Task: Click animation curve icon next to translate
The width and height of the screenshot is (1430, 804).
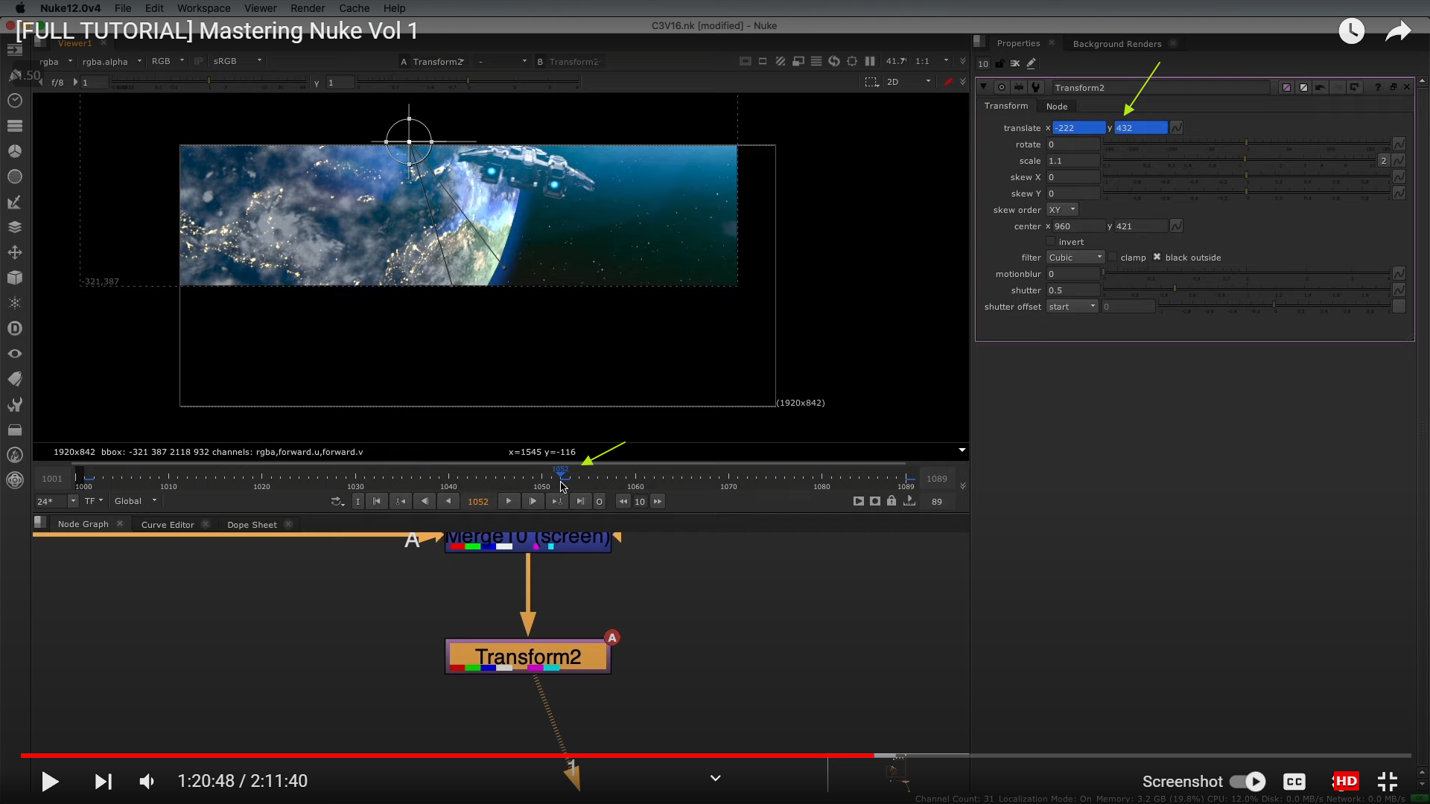Action: pos(1177,128)
